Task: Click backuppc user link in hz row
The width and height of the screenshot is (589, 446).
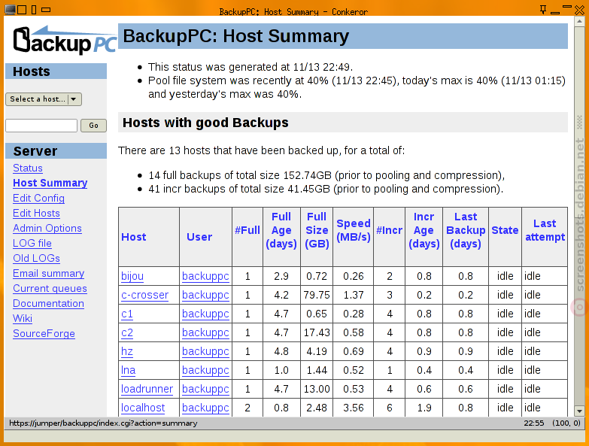Action: (x=205, y=351)
